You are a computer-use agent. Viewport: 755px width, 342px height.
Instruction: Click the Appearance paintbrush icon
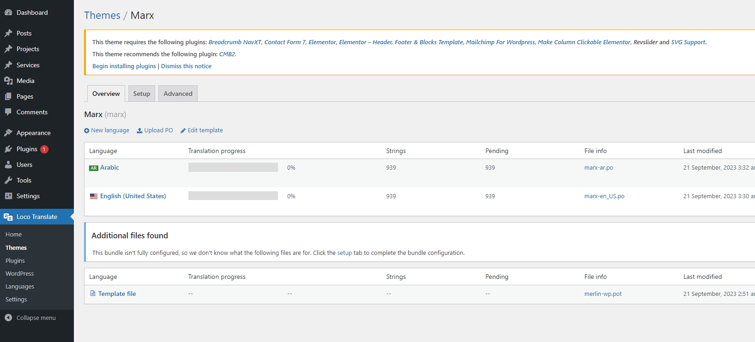8,133
